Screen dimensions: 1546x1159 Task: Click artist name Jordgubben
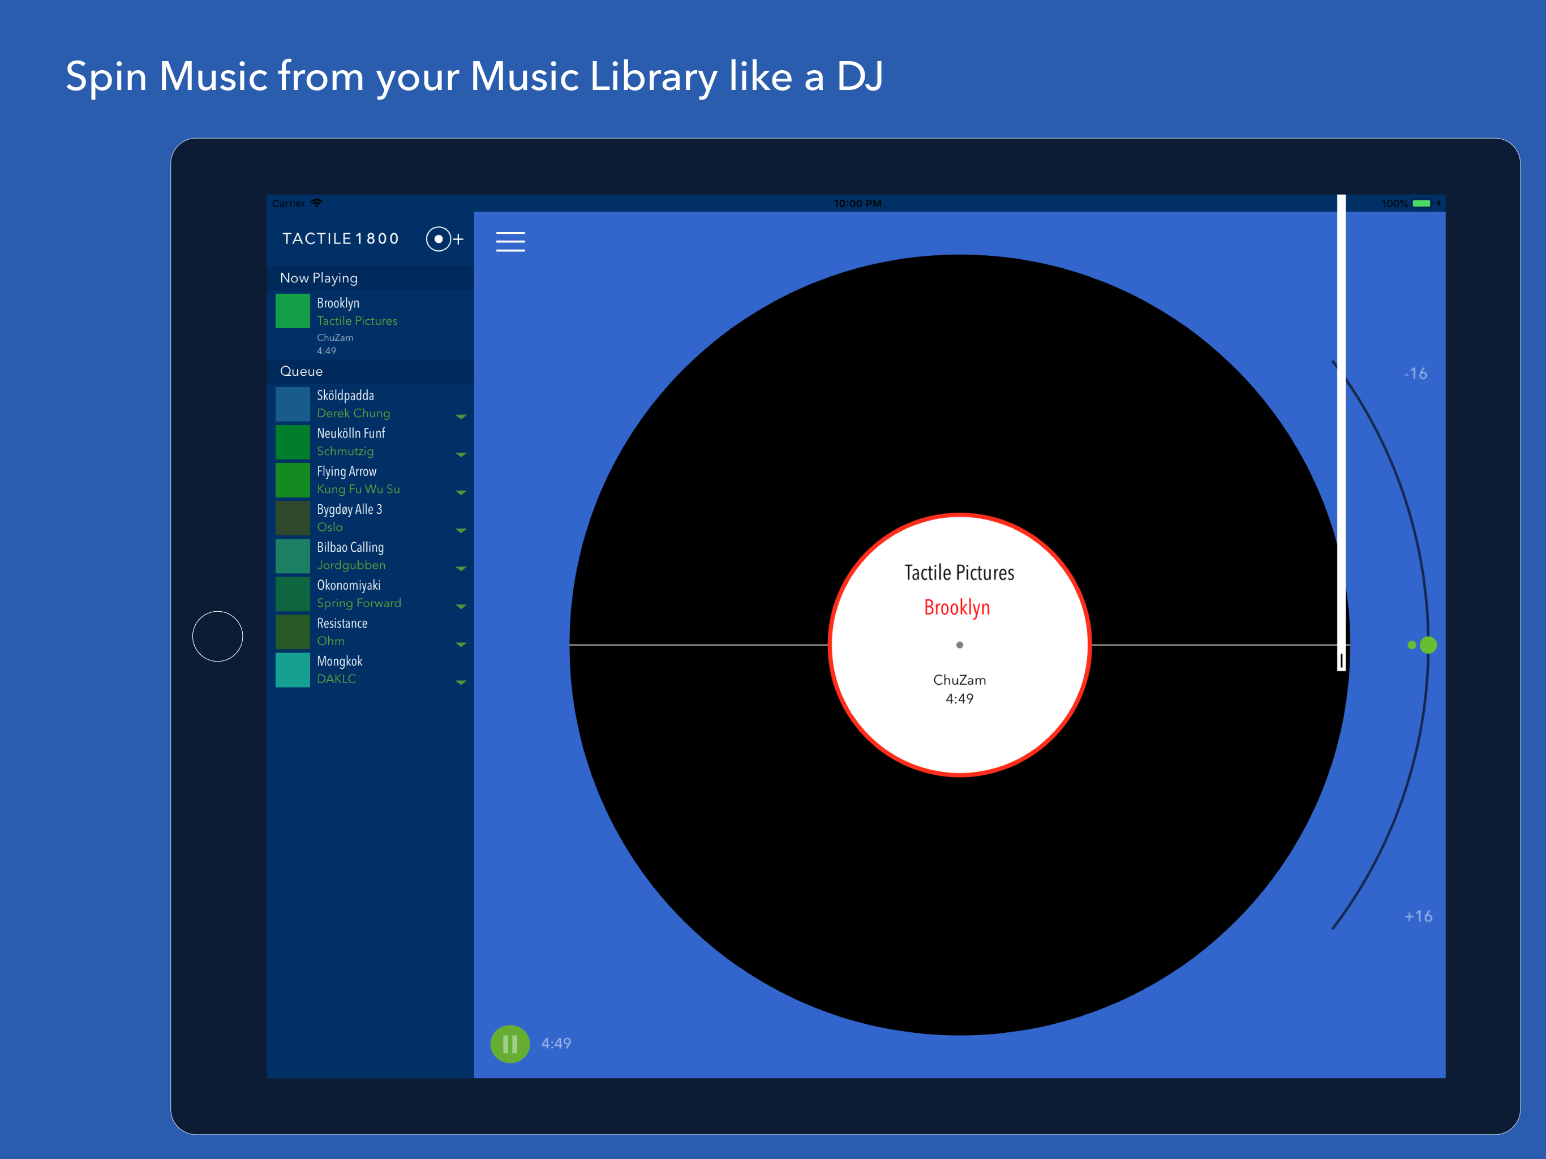(351, 565)
